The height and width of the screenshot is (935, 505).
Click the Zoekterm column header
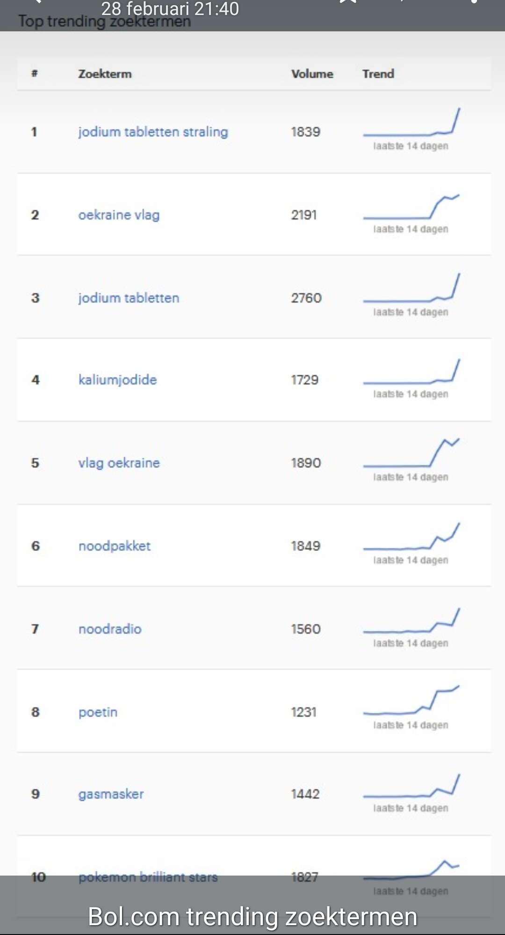click(x=105, y=74)
